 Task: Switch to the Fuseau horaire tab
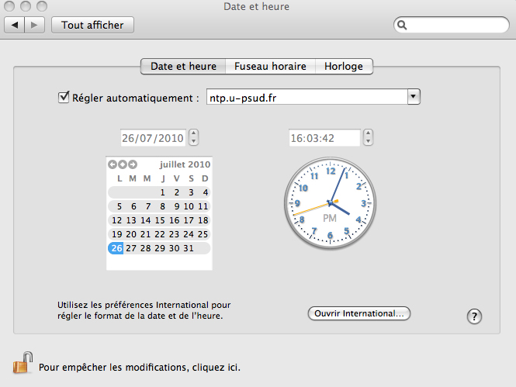[x=271, y=67]
